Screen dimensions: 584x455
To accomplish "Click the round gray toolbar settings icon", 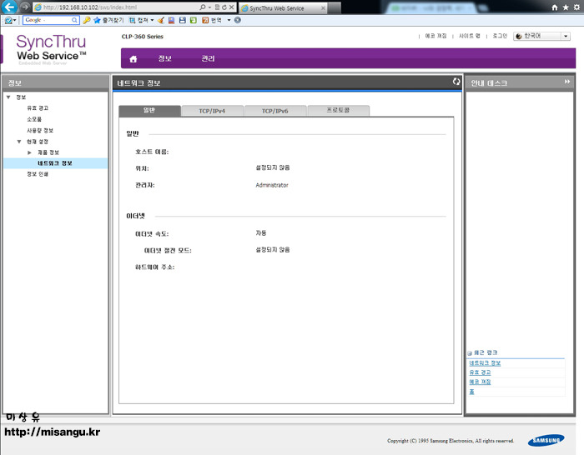I will (x=237, y=20).
